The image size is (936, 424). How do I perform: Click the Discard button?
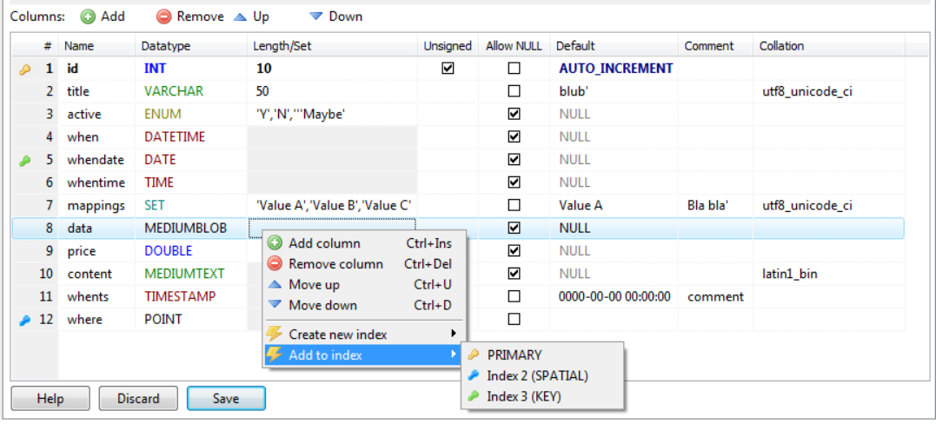click(138, 399)
